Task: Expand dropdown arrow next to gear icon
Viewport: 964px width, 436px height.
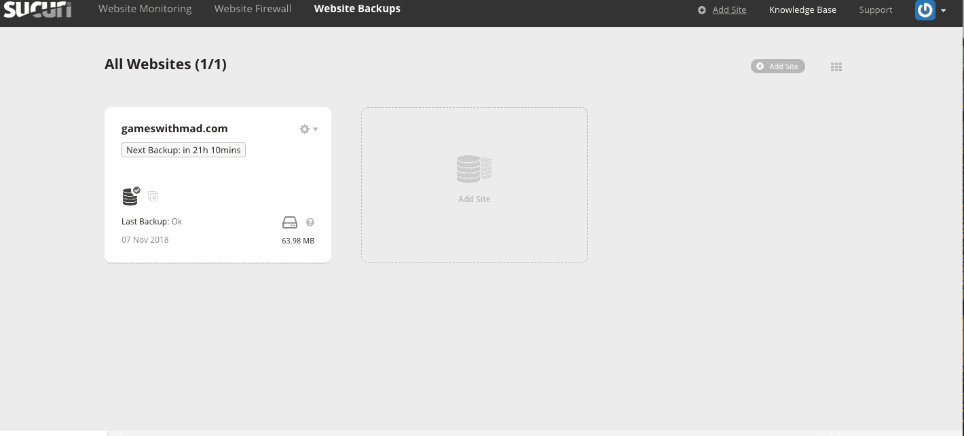Action: (316, 130)
